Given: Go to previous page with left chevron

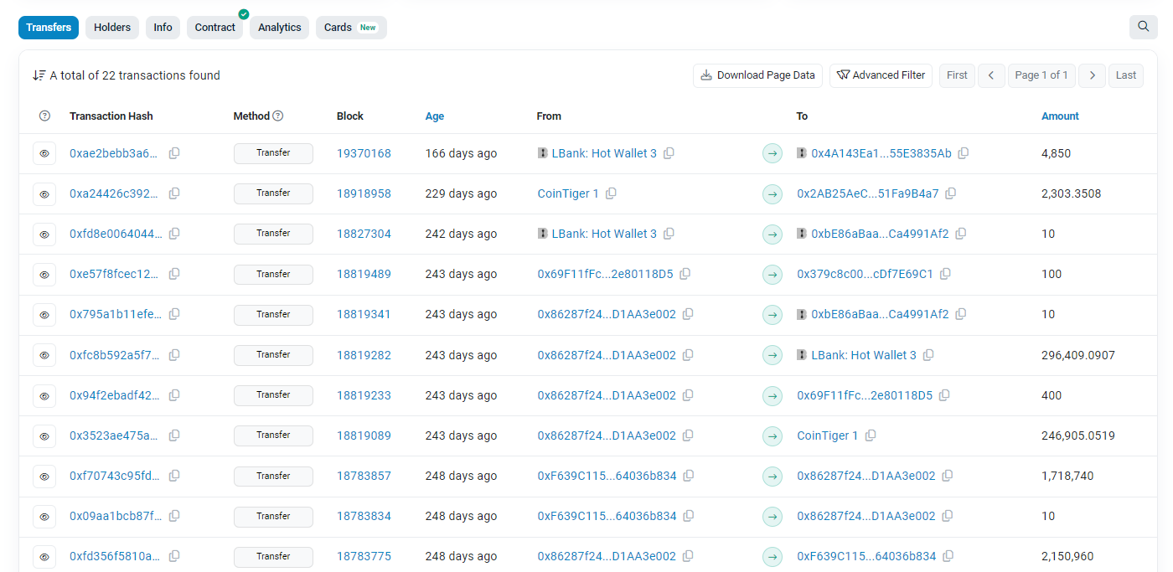Looking at the screenshot, I should pyautogui.click(x=991, y=75).
